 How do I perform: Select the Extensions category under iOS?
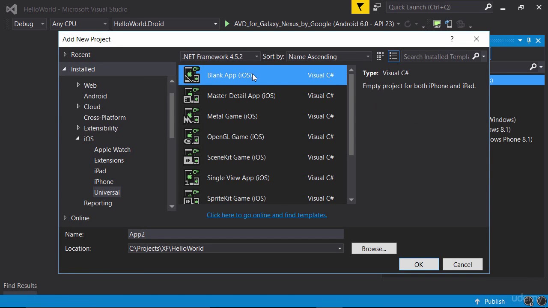click(x=109, y=160)
